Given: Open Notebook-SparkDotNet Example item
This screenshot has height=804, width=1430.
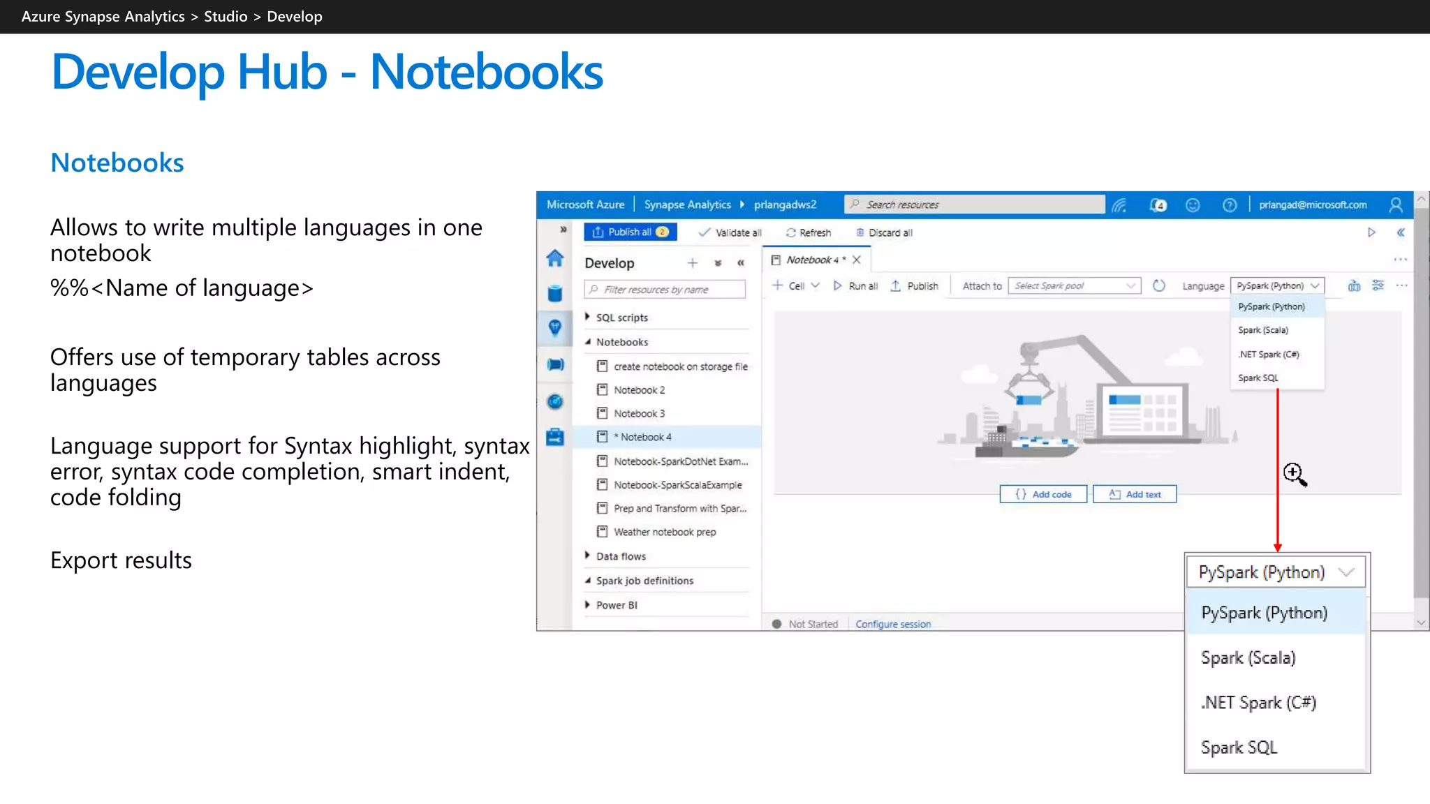Looking at the screenshot, I should click(672, 461).
